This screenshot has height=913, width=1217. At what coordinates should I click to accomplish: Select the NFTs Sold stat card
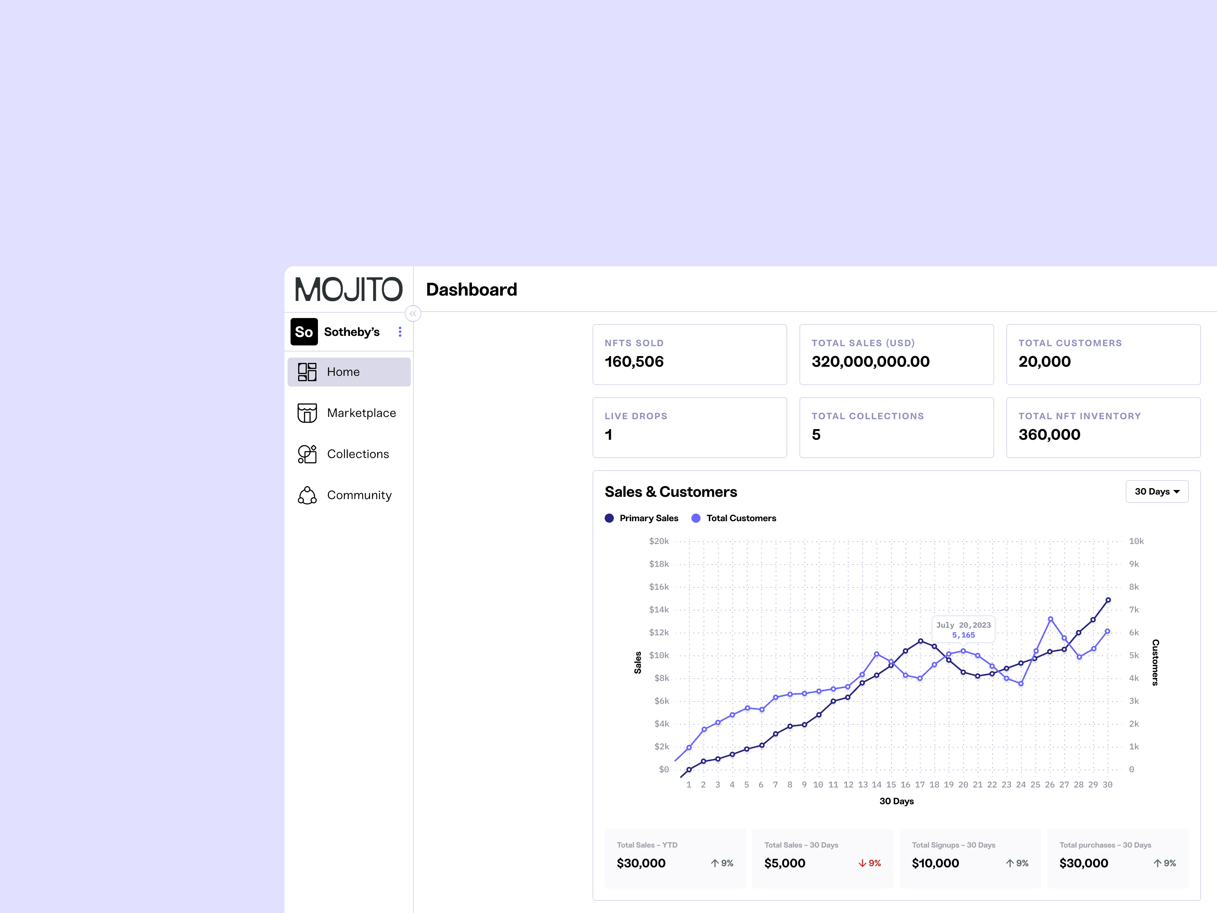coord(690,355)
